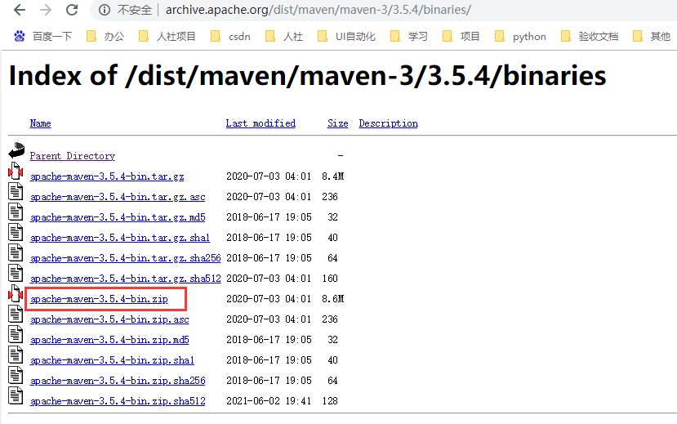This screenshot has width=677, height=424.
Task: Download apache-maven-3.5.4-bin.tar.gz
Action: [x=107, y=176]
